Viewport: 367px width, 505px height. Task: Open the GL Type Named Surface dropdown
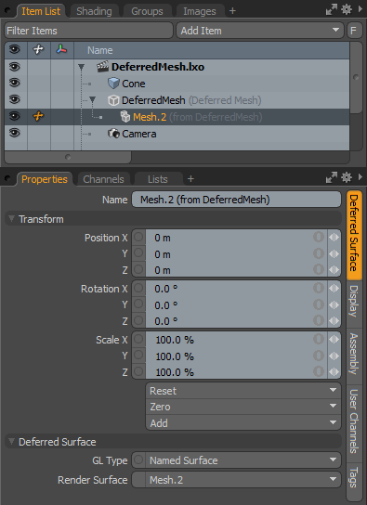coord(243,460)
